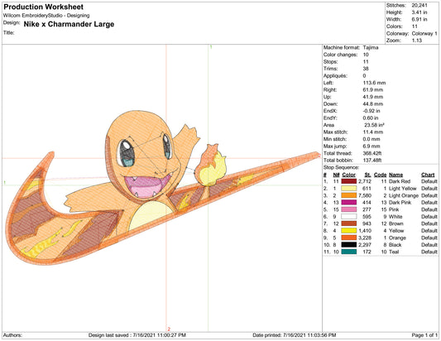This screenshot has height=341, width=441.
Task: Click the Light Orange color swatch
Action: coord(349,195)
